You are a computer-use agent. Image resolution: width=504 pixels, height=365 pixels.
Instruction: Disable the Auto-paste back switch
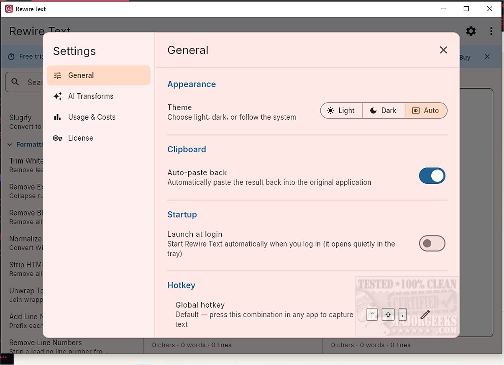432,176
